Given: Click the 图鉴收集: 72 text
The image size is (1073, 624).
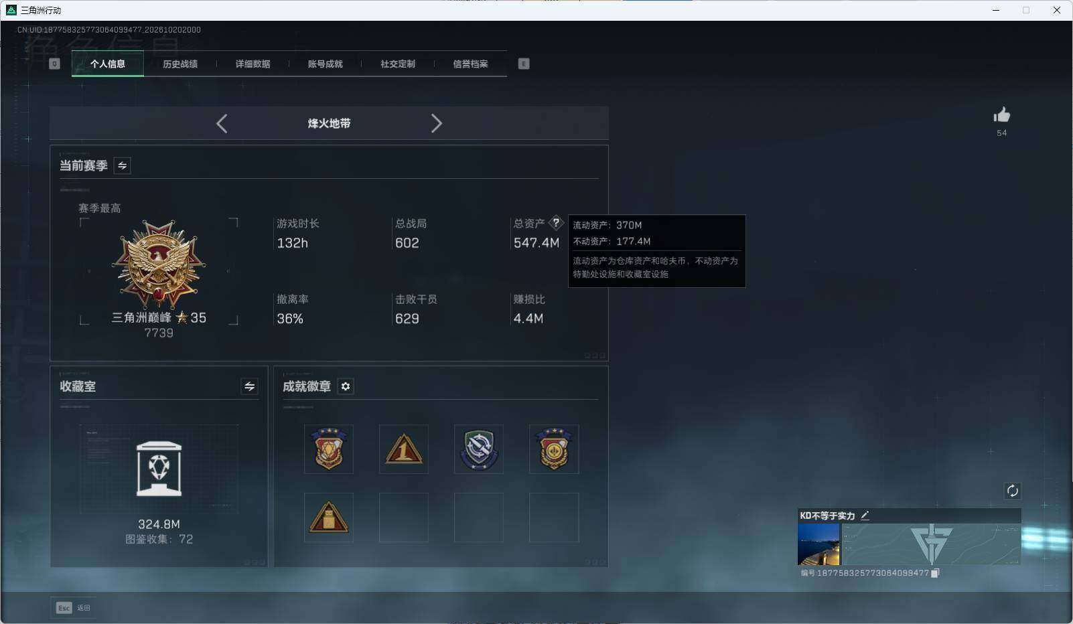Looking at the screenshot, I should click(x=159, y=539).
